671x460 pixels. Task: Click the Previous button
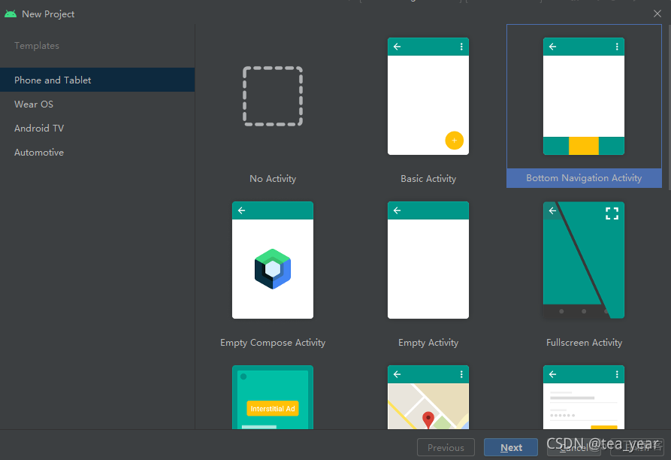446,446
